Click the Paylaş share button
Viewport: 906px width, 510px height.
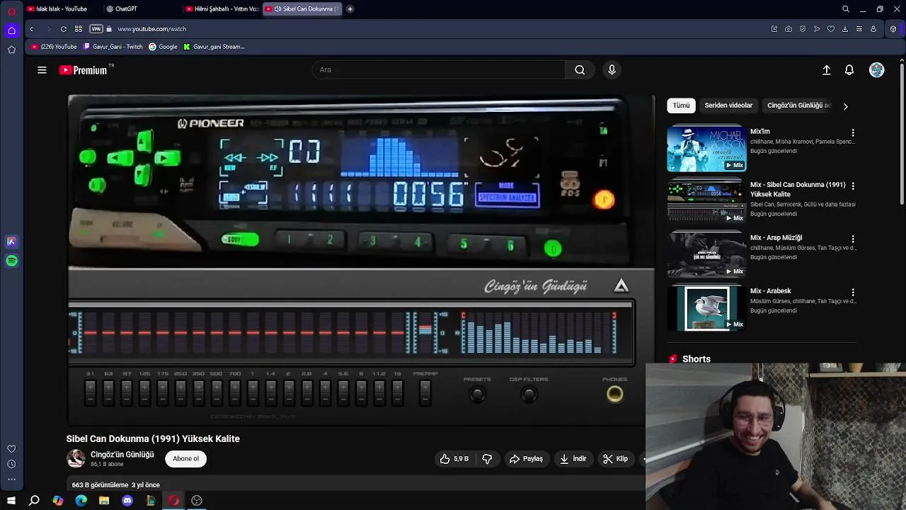526,459
